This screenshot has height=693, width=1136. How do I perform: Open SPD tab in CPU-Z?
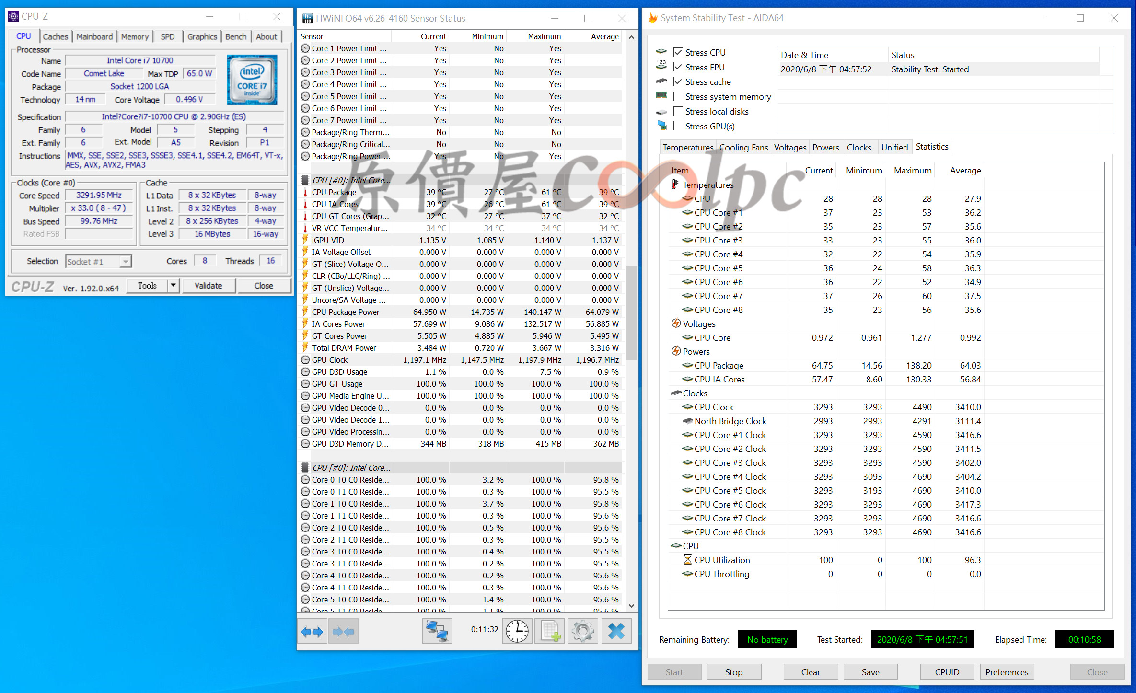click(x=168, y=36)
